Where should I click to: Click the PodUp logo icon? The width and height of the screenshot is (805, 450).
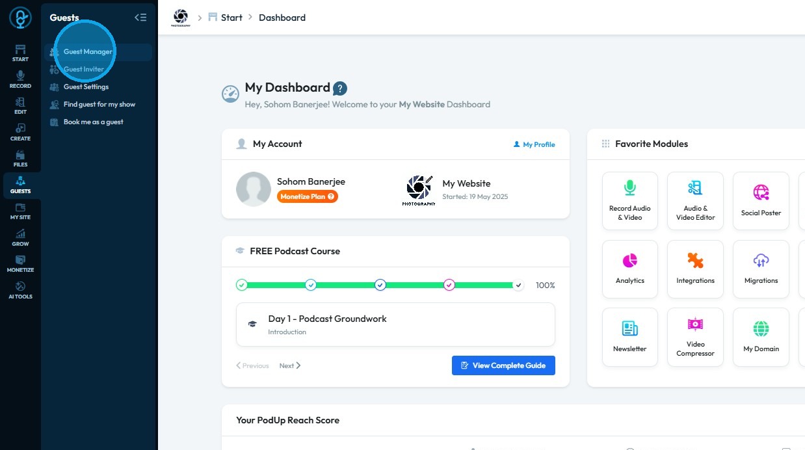click(20, 18)
